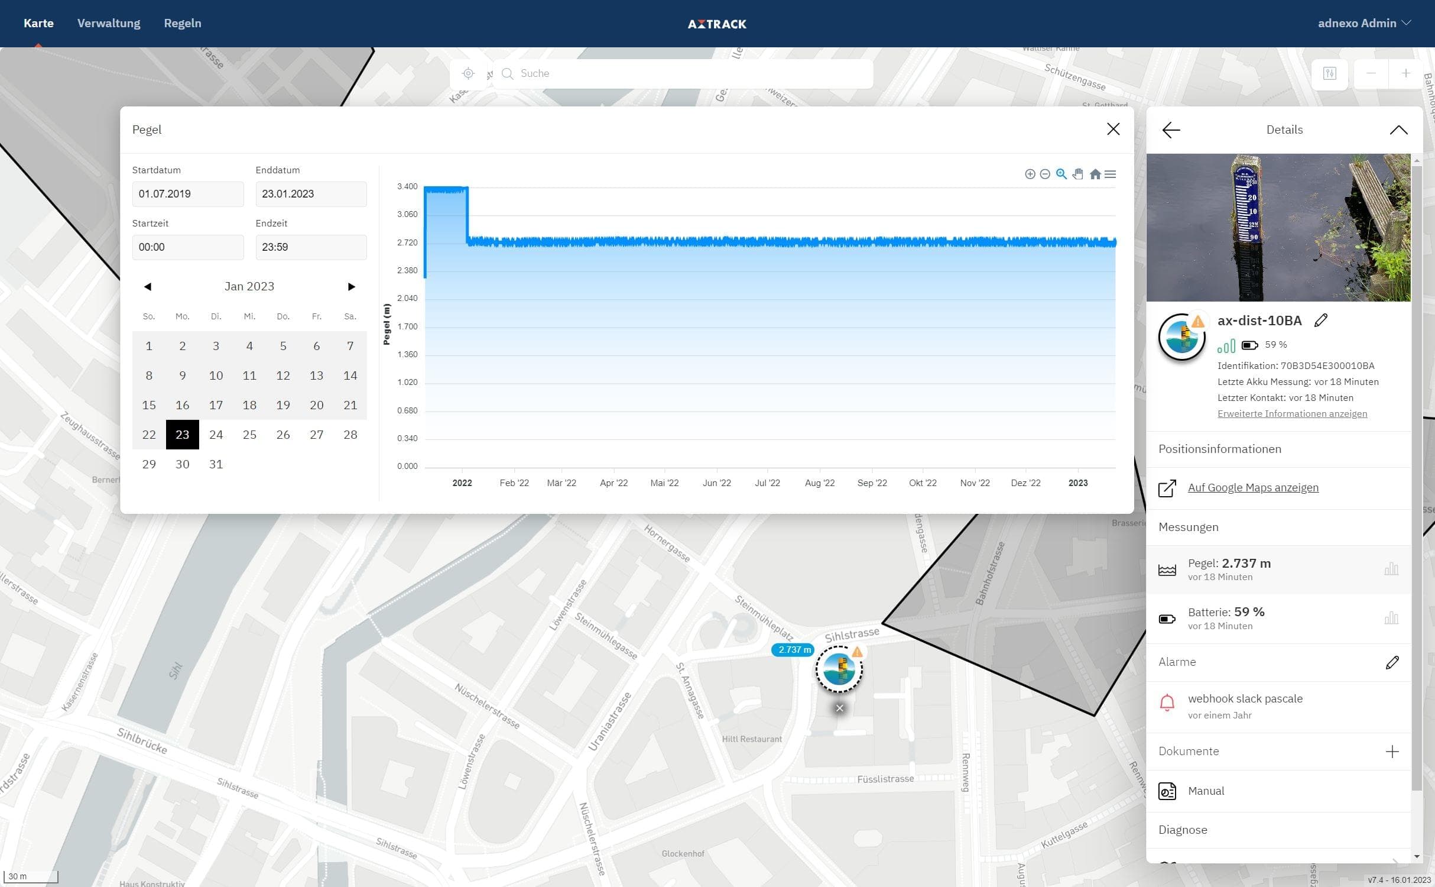Click the Jan 2023 month title
The image size is (1435, 887).
point(249,286)
